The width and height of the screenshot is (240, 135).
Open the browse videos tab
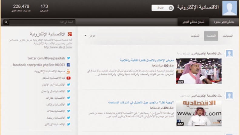tap(193, 22)
